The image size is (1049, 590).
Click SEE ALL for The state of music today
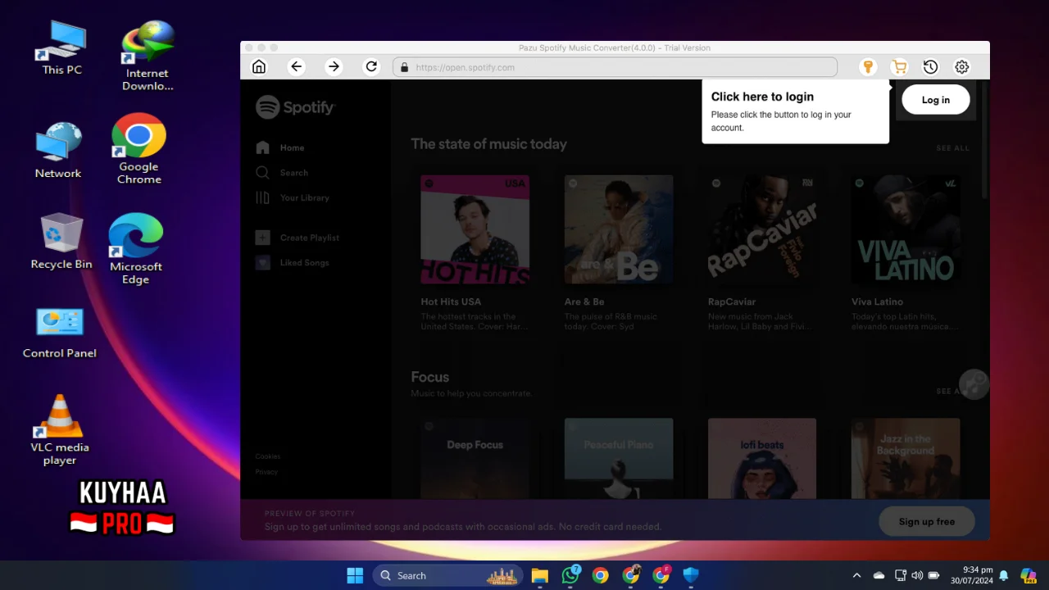(x=952, y=148)
